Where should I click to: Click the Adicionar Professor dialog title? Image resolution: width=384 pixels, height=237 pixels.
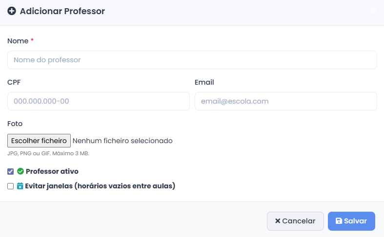tap(62, 11)
